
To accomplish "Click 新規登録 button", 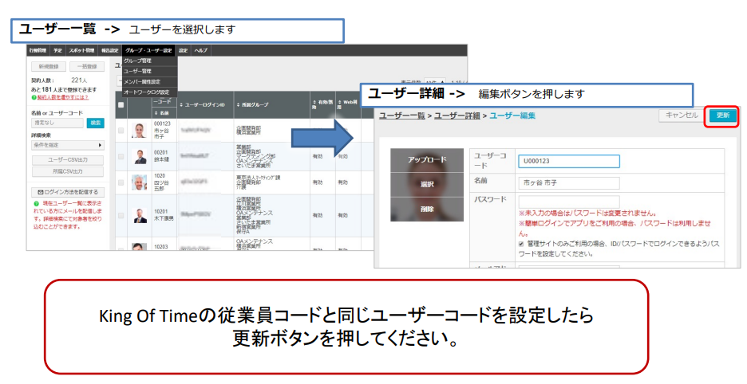I will pyautogui.click(x=49, y=67).
